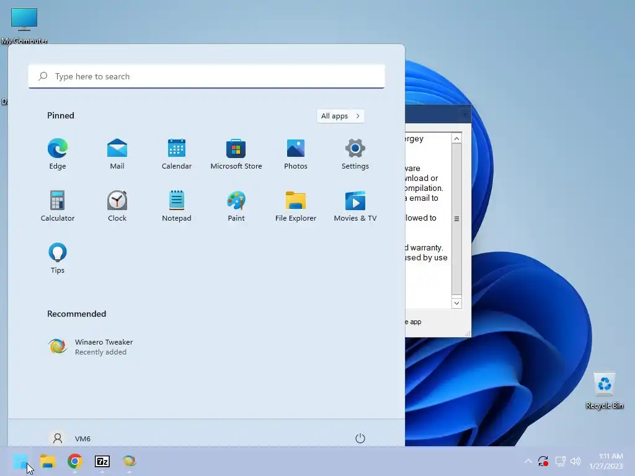
Task: Open the Tips app
Action: coord(58,258)
